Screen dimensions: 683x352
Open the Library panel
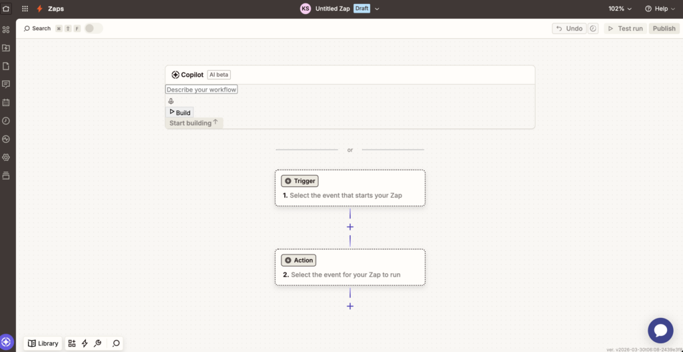43,343
